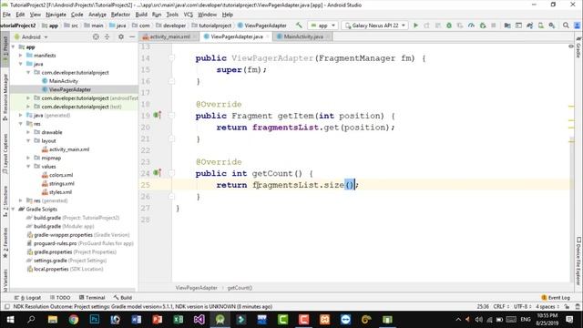Open the Galaxy Nexus API 22 device dropdown
This screenshot has width=583, height=328.
tap(374, 26)
